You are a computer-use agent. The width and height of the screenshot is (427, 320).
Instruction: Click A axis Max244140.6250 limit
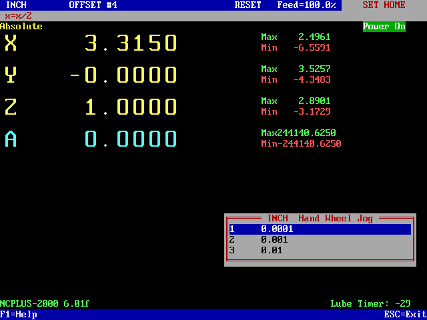299,133
